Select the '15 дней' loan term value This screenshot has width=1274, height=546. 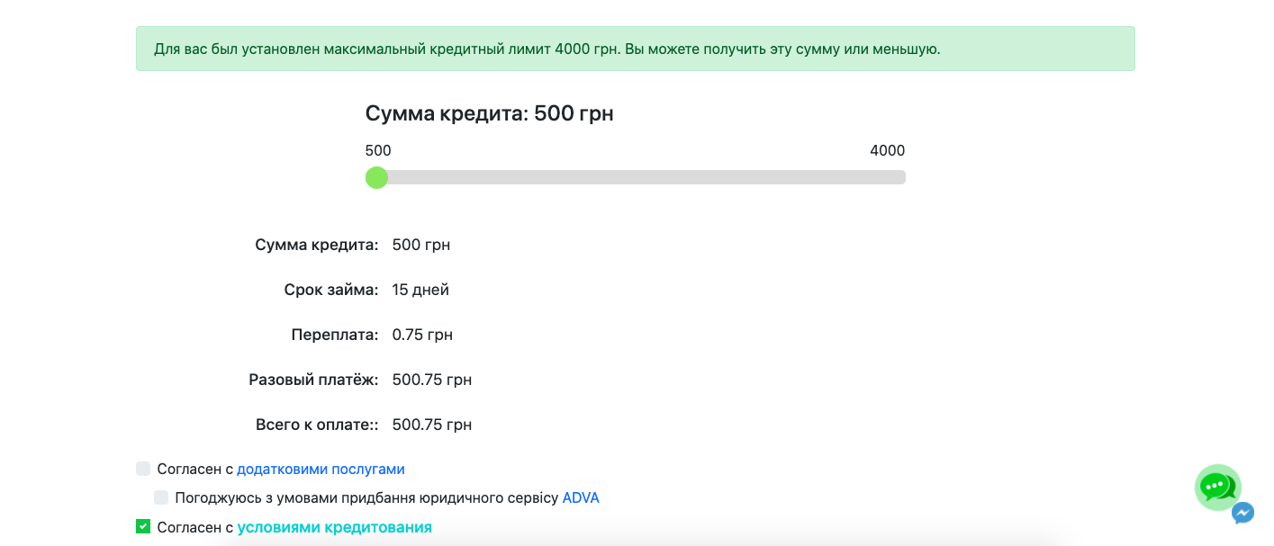[x=420, y=290]
